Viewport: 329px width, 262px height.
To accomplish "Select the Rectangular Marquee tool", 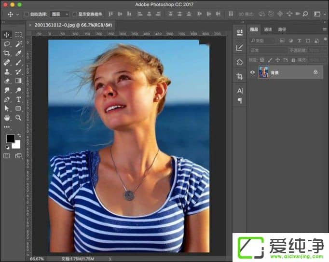I will point(18,35).
